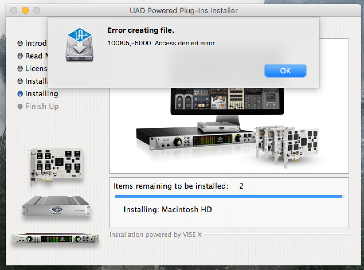Click the gray Finish Up bullet
Image resolution: width=364 pixels, height=270 pixels.
(x=20, y=106)
